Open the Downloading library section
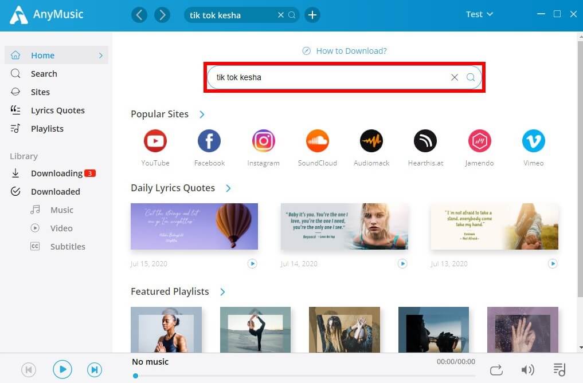The image size is (583, 383). 57,173
